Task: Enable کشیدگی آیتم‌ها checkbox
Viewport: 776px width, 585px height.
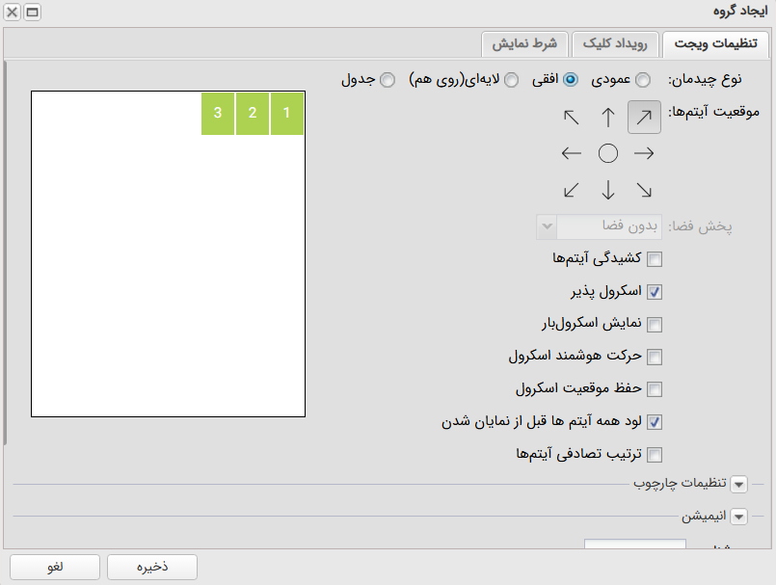Action: [655, 259]
